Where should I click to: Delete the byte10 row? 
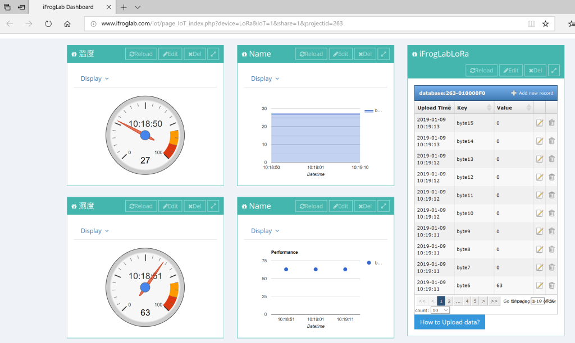(x=551, y=213)
